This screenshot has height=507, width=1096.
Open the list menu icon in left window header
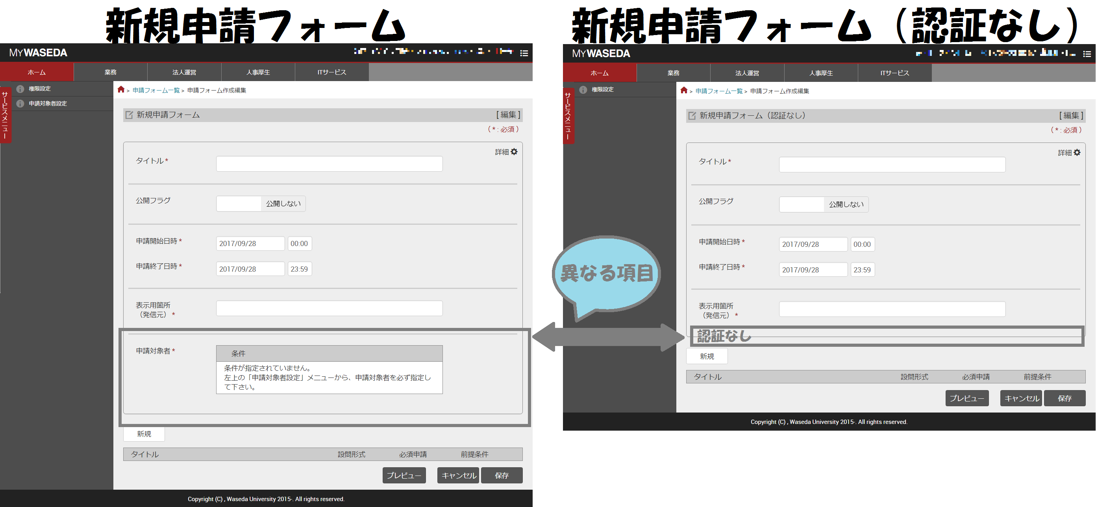point(524,53)
